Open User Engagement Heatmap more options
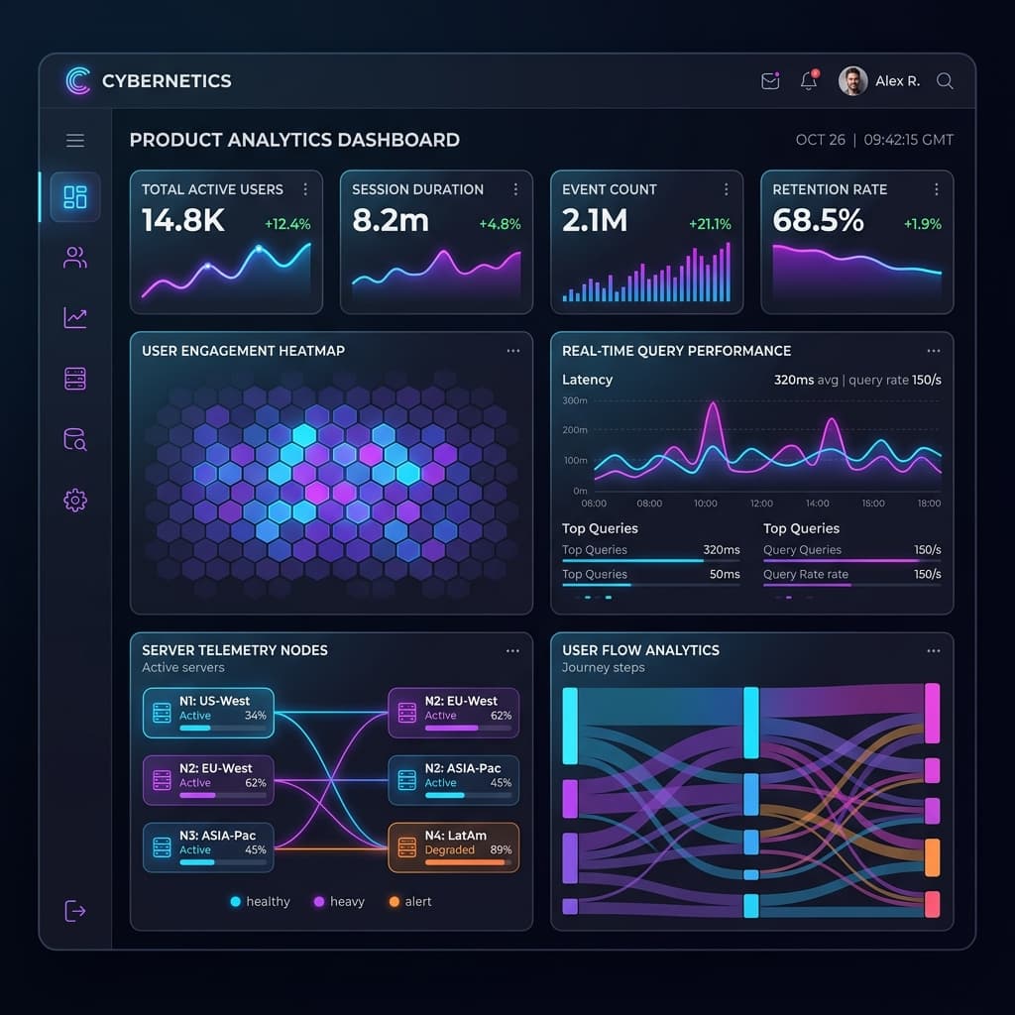 [x=513, y=351]
